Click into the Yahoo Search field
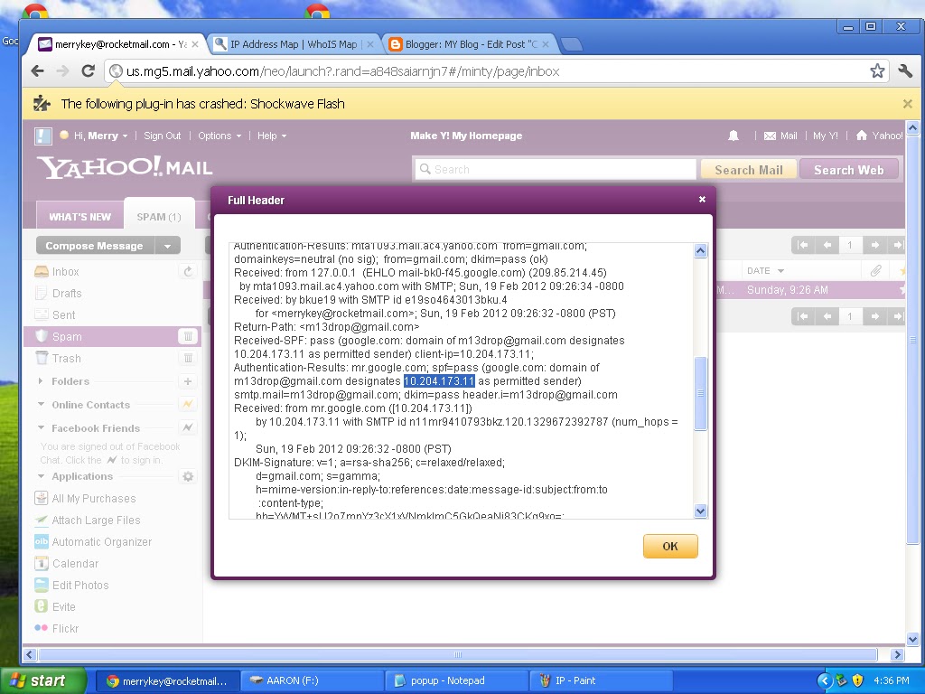Image resolution: width=925 pixels, height=694 pixels. coord(555,169)
